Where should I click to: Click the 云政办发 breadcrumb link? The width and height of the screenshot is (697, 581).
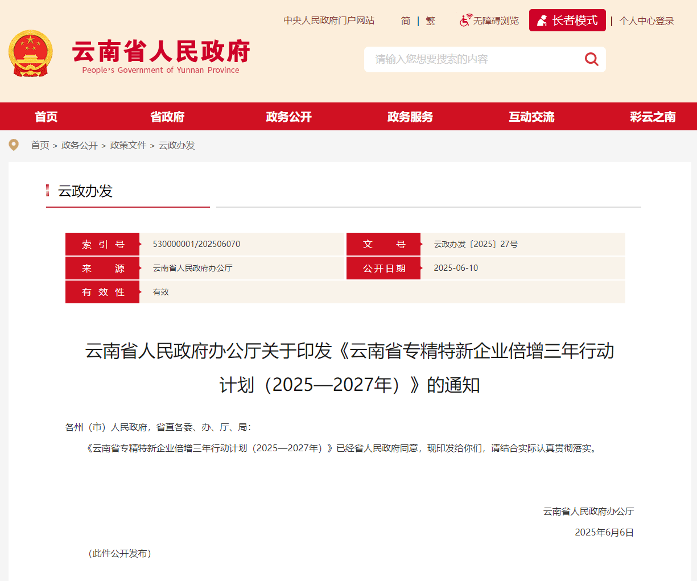click(176, 145)
